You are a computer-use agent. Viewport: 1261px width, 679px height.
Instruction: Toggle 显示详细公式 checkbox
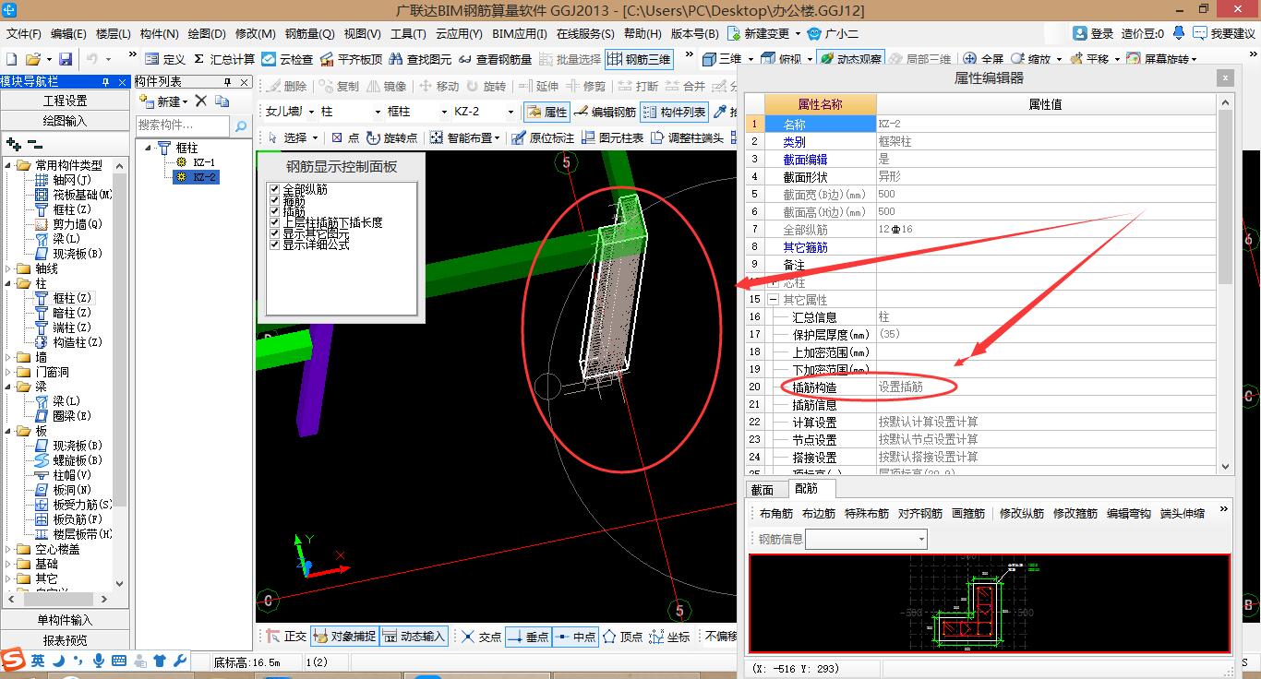pyautogui.click(x=274, y=244)
